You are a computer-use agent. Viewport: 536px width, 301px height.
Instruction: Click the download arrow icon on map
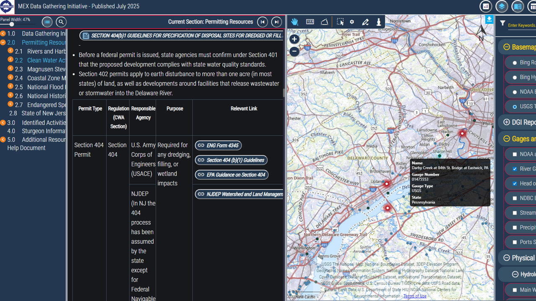[x=489, y=19]
